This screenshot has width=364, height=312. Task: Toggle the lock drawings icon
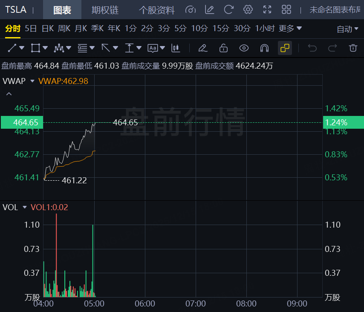(223, 48)
